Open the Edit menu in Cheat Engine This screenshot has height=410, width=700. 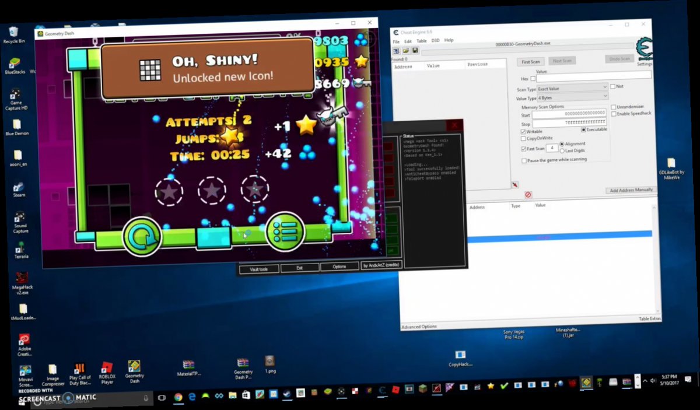coord(408,41)
